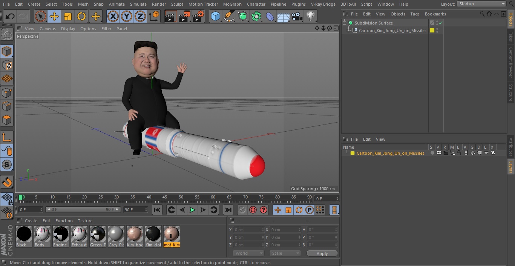This screenshot has height=266, width=515.
Task: Enable the Snap magnet icon
Action: [x=7, y=182]
